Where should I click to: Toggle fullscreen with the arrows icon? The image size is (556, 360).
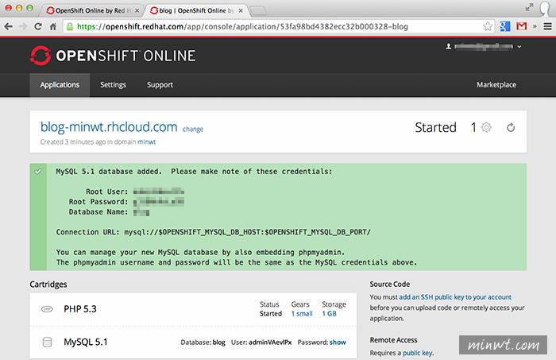530,7
